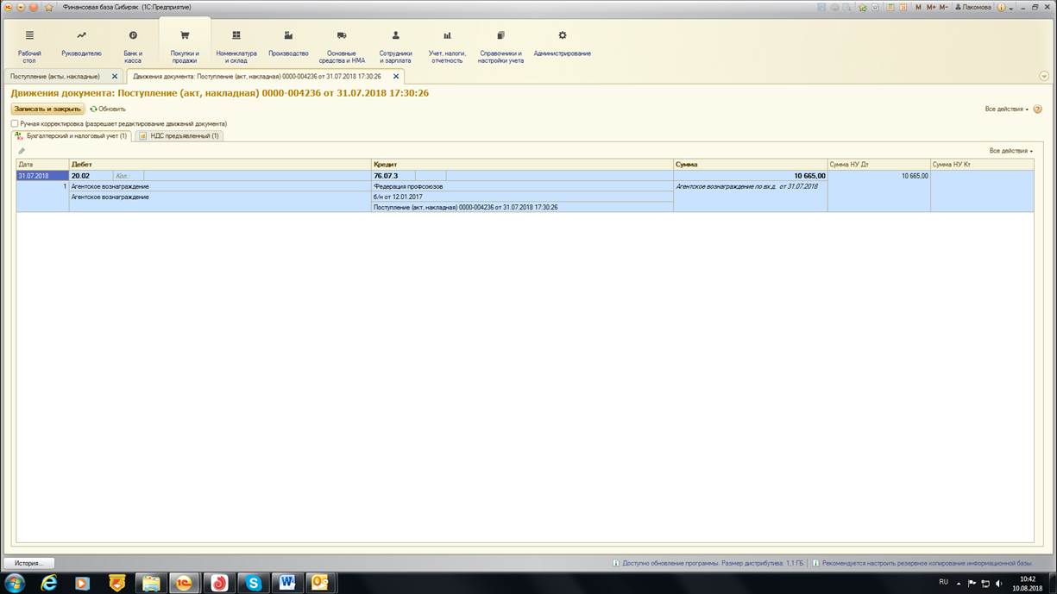Click the Обновить refresh icon
Image resolution: width=1057 pixels, height=594 pixels.
[x=93, y=109]
